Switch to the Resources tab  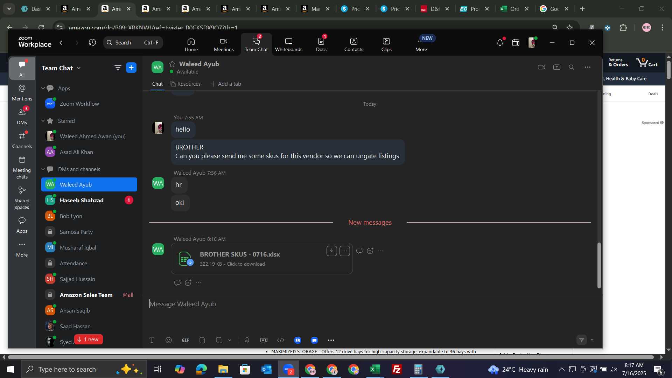pyautogui.click(x=185, y=84)
